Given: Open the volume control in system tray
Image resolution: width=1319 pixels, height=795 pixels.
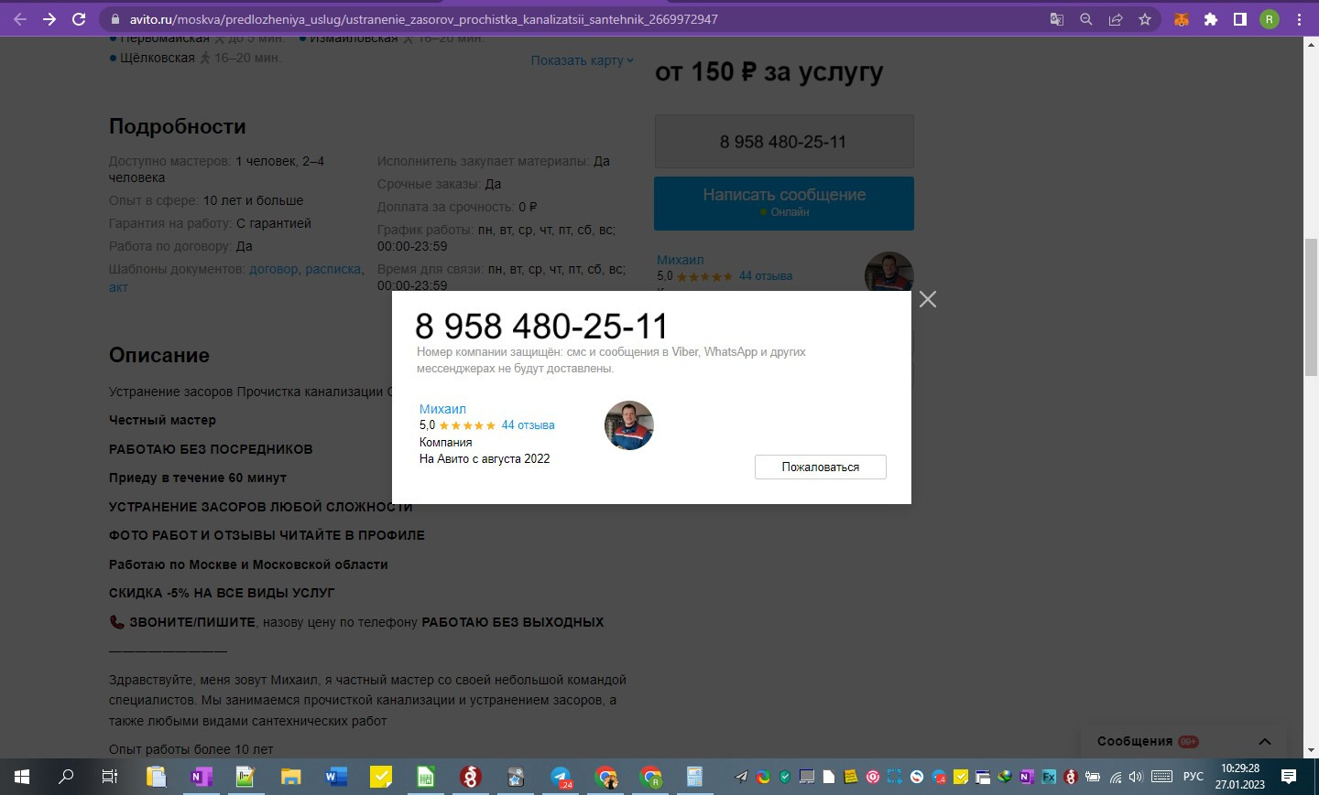Looking at the screenshot, I should [x=1137, y=777].
